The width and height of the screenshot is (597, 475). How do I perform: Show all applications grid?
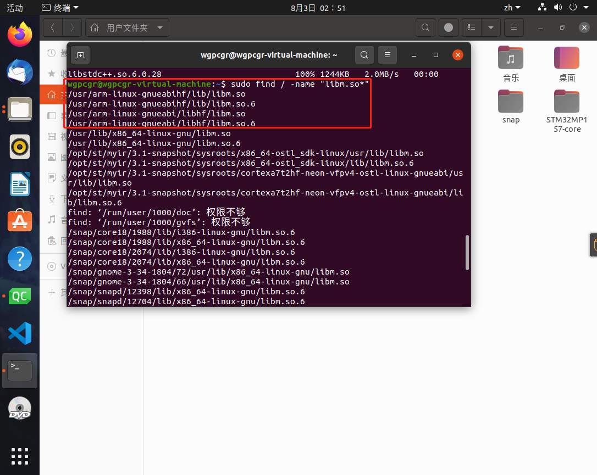[x=20, y=456]
